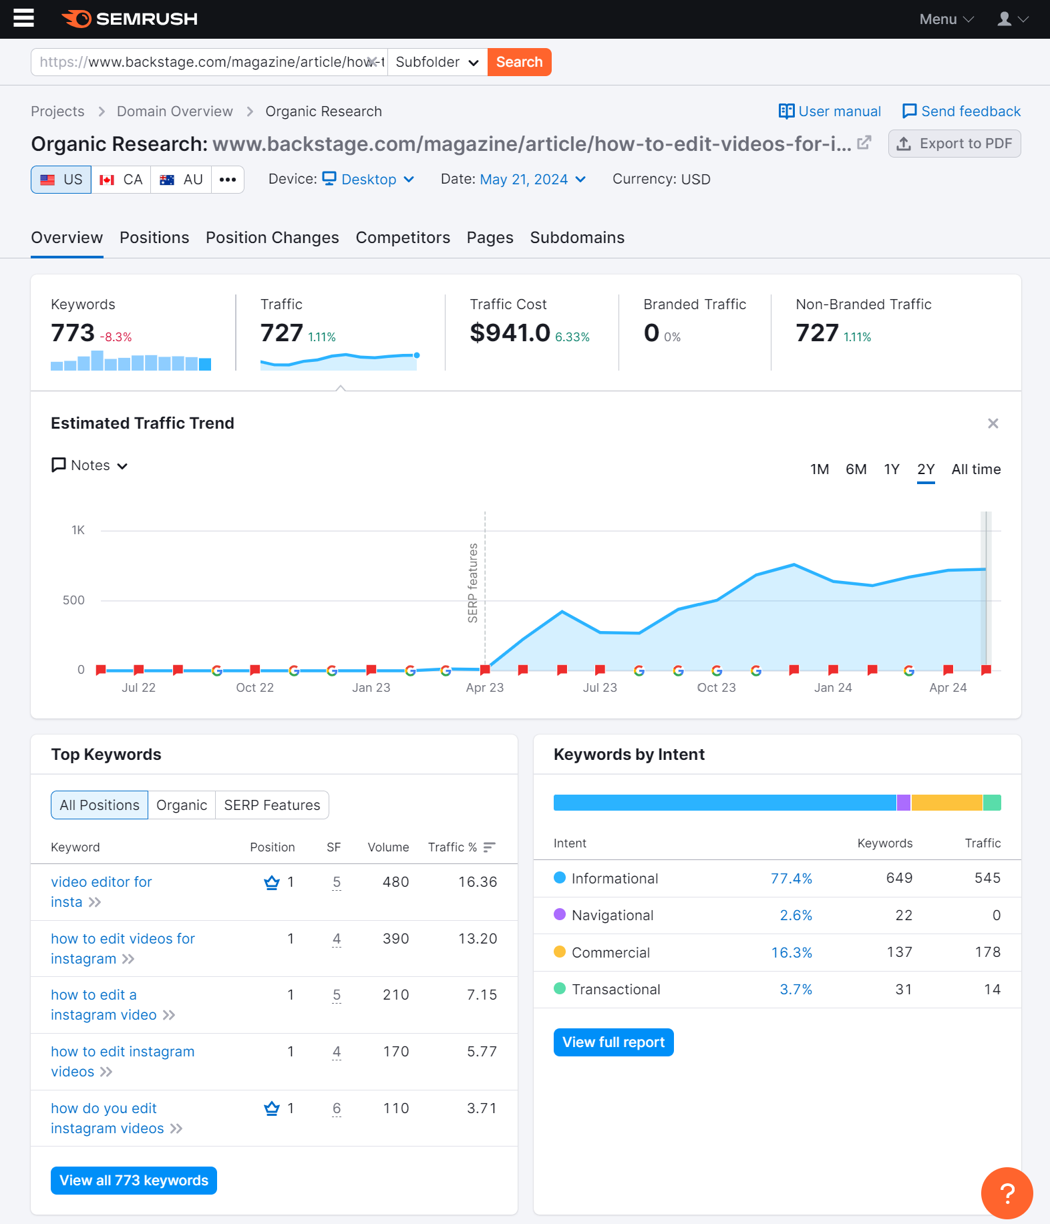This screenshot has width=1050, height=1224.
Task: Select the CA database
Action: click(x=121, y=180)
